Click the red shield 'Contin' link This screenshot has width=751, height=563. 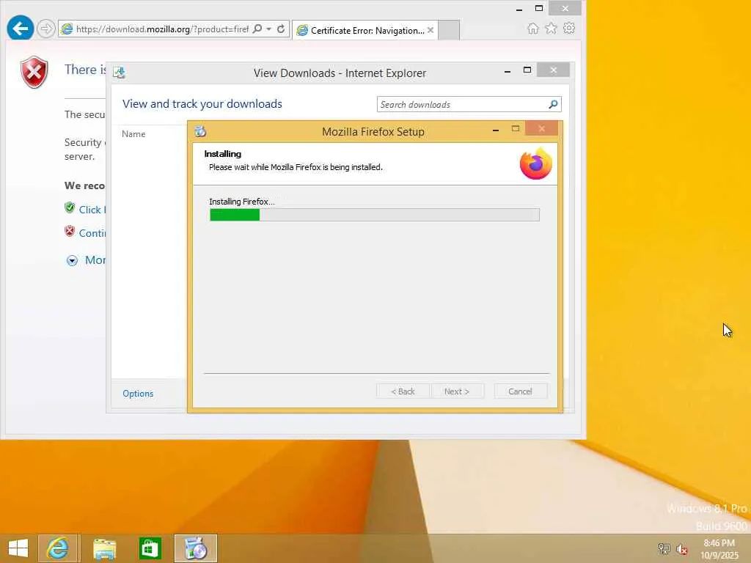point(92,233)
